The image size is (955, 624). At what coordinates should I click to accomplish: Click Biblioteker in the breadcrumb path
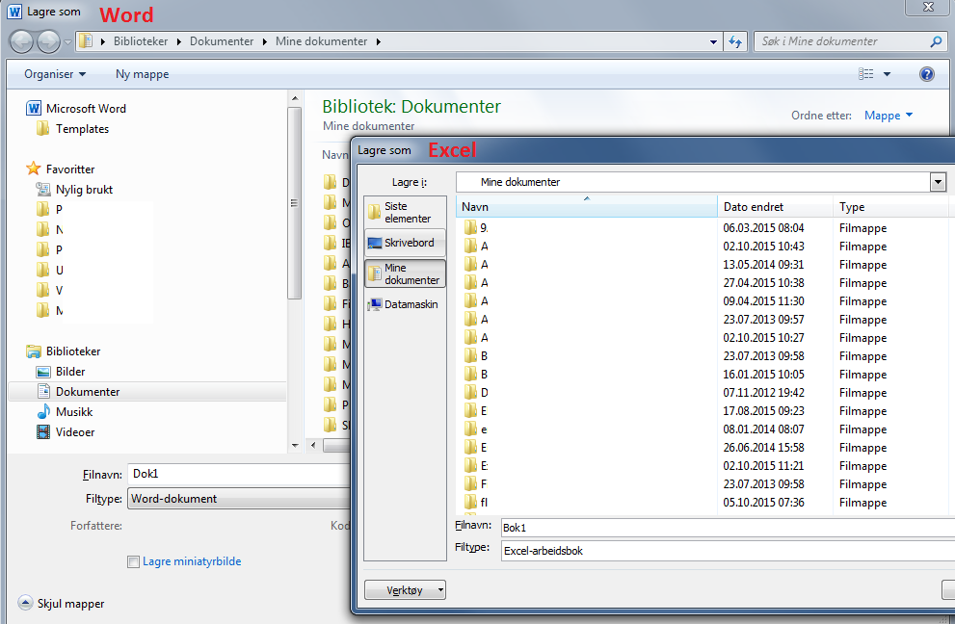pyautogui.click(x=141, y=41)
